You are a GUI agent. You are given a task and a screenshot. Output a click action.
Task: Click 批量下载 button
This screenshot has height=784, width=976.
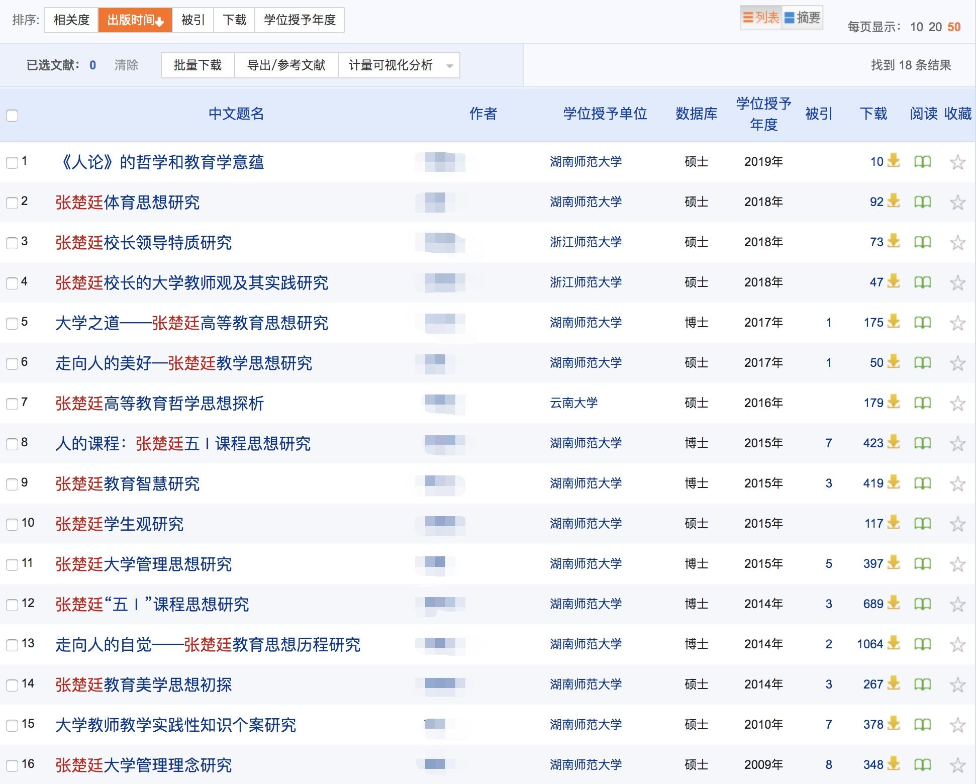pos(198,65)
